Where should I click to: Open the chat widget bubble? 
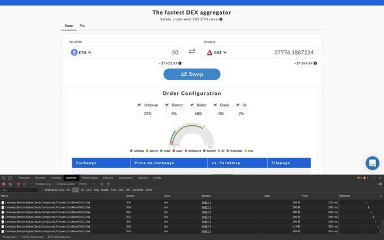click(x=373, y=163)
